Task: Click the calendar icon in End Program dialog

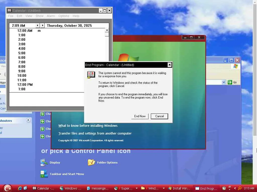Action: 91,75
